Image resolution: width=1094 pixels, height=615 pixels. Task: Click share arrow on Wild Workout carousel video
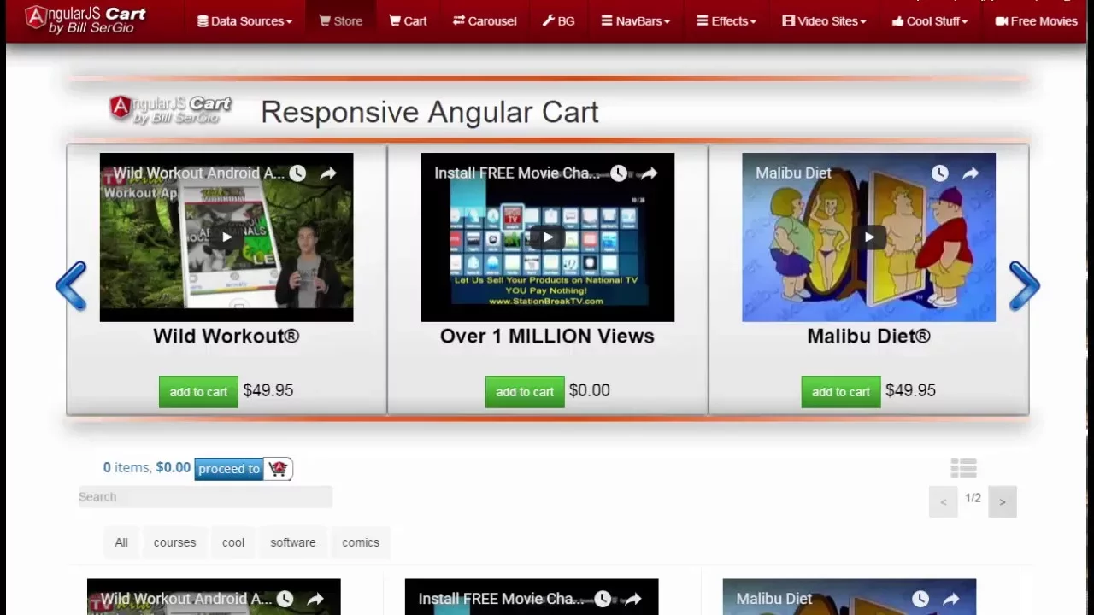[x=328, y=173]
